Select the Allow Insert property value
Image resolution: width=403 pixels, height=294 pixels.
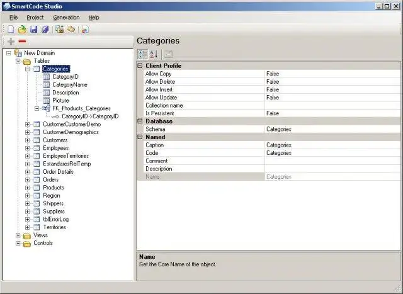[x=332, y=89]
